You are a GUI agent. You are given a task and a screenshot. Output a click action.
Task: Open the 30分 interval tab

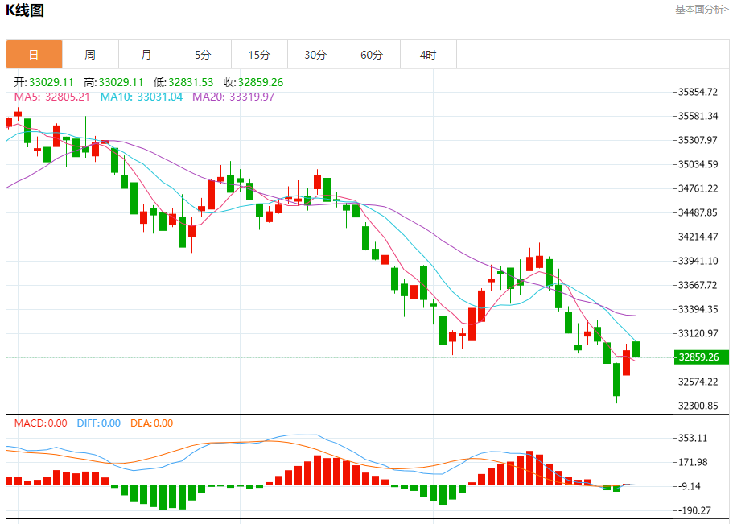[315, 55]
